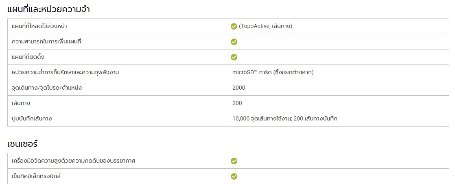Select the แผนที่และหน่วยความจำ section heading
The width and height of the screenshot is (455, 189).
coord(48,9)
